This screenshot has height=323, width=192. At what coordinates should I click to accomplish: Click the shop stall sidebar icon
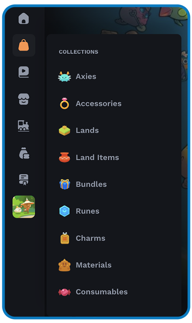[24, 99]
